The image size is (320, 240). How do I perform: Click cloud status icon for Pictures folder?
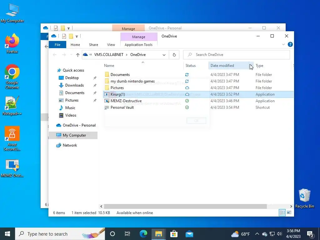[187, 88]
